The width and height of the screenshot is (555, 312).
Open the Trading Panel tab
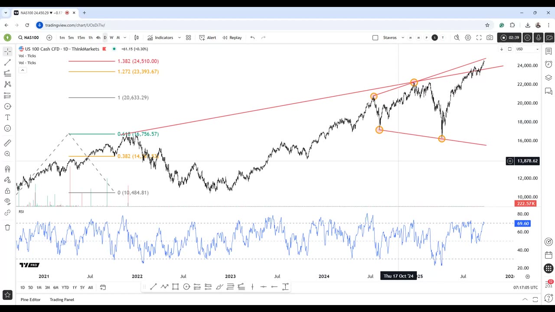click(x=62, y=299)
